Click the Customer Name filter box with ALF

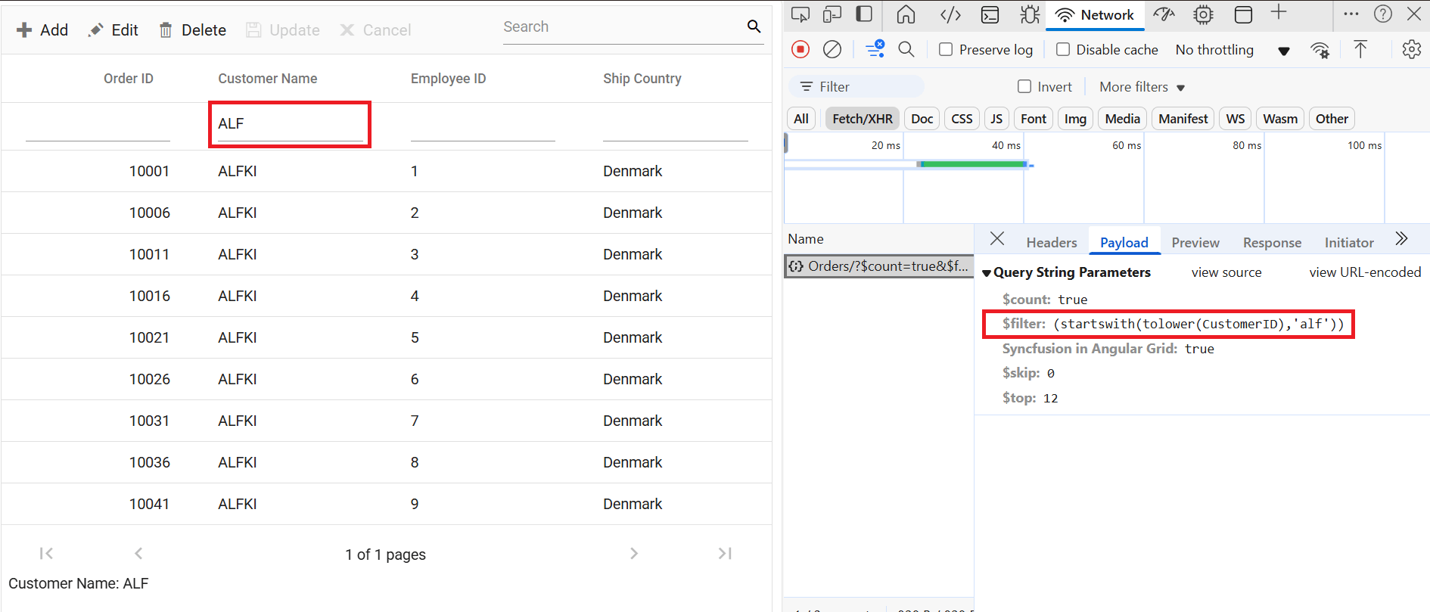[290, 124]
